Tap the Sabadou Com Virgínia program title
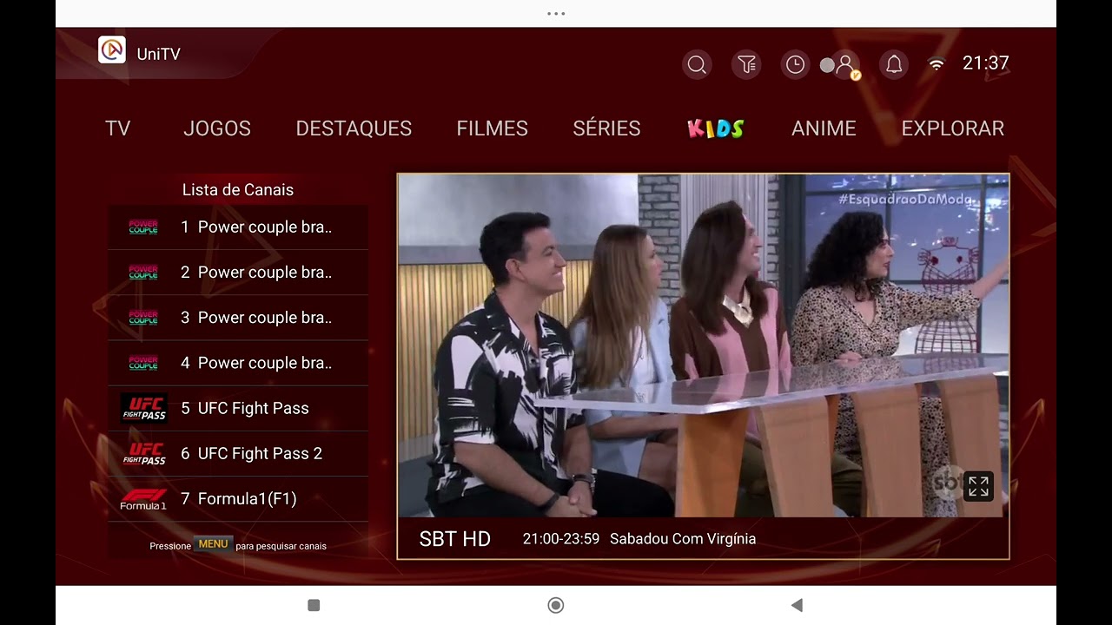The height and width of the screenshot is (625, 1112). pos(683,539)
